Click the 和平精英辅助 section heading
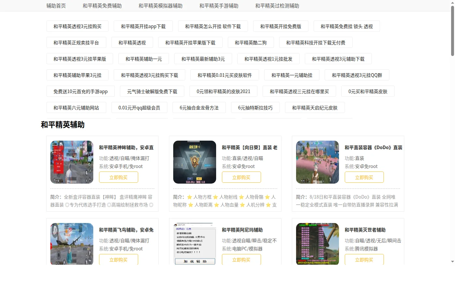This screenshot has height=293, width=455. [x=63, y=125]
